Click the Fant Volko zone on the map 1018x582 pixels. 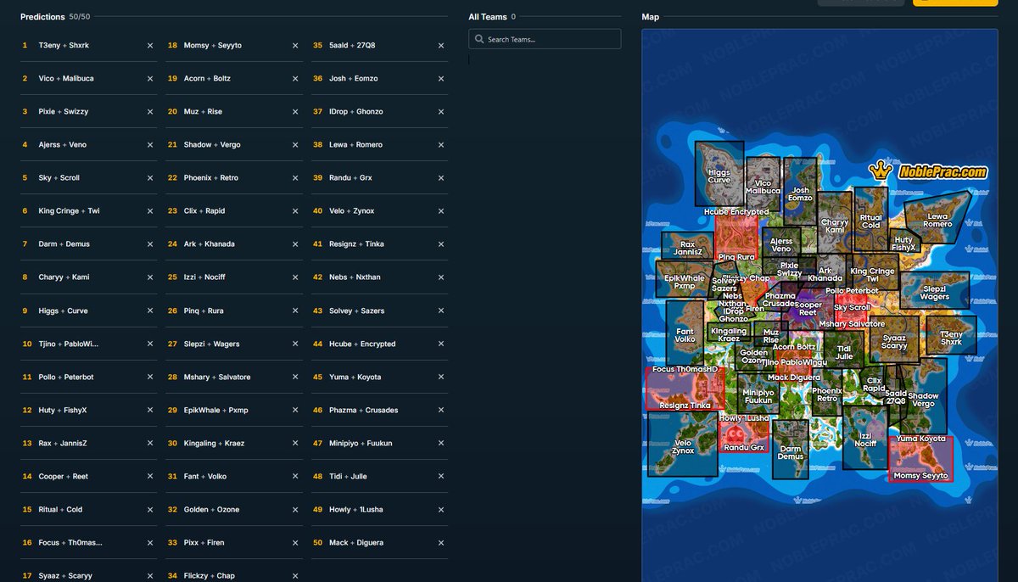pos(685,333)
